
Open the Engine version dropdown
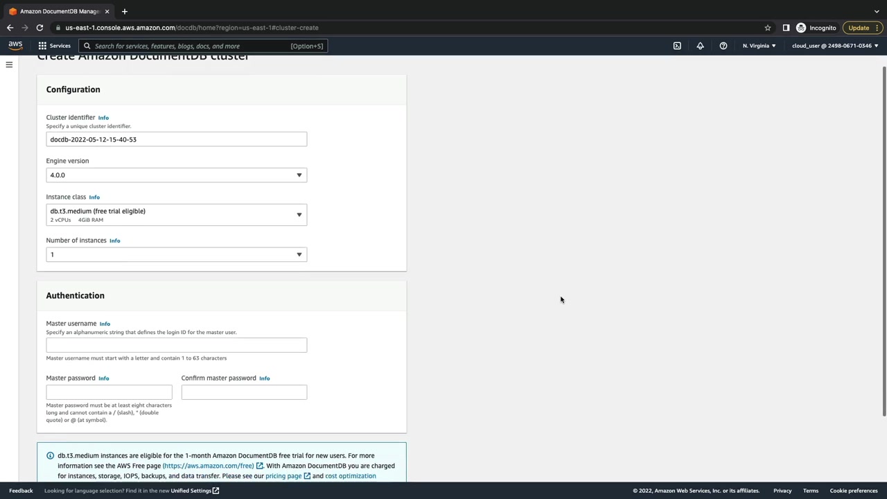point(177,175)
